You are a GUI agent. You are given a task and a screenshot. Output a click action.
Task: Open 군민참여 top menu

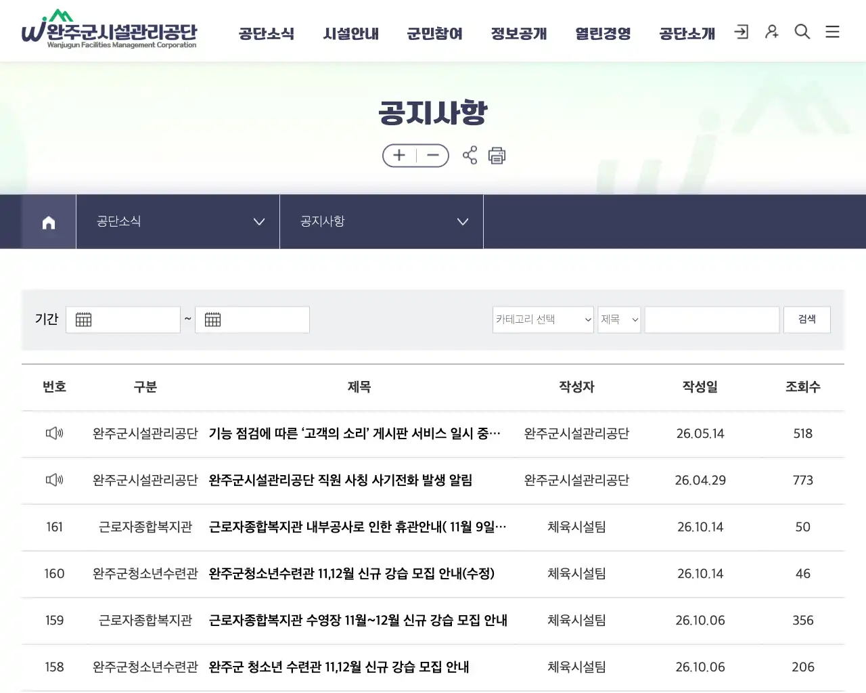point(435,33)
